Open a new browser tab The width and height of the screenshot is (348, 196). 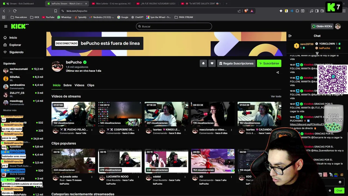tap(226, 4)
